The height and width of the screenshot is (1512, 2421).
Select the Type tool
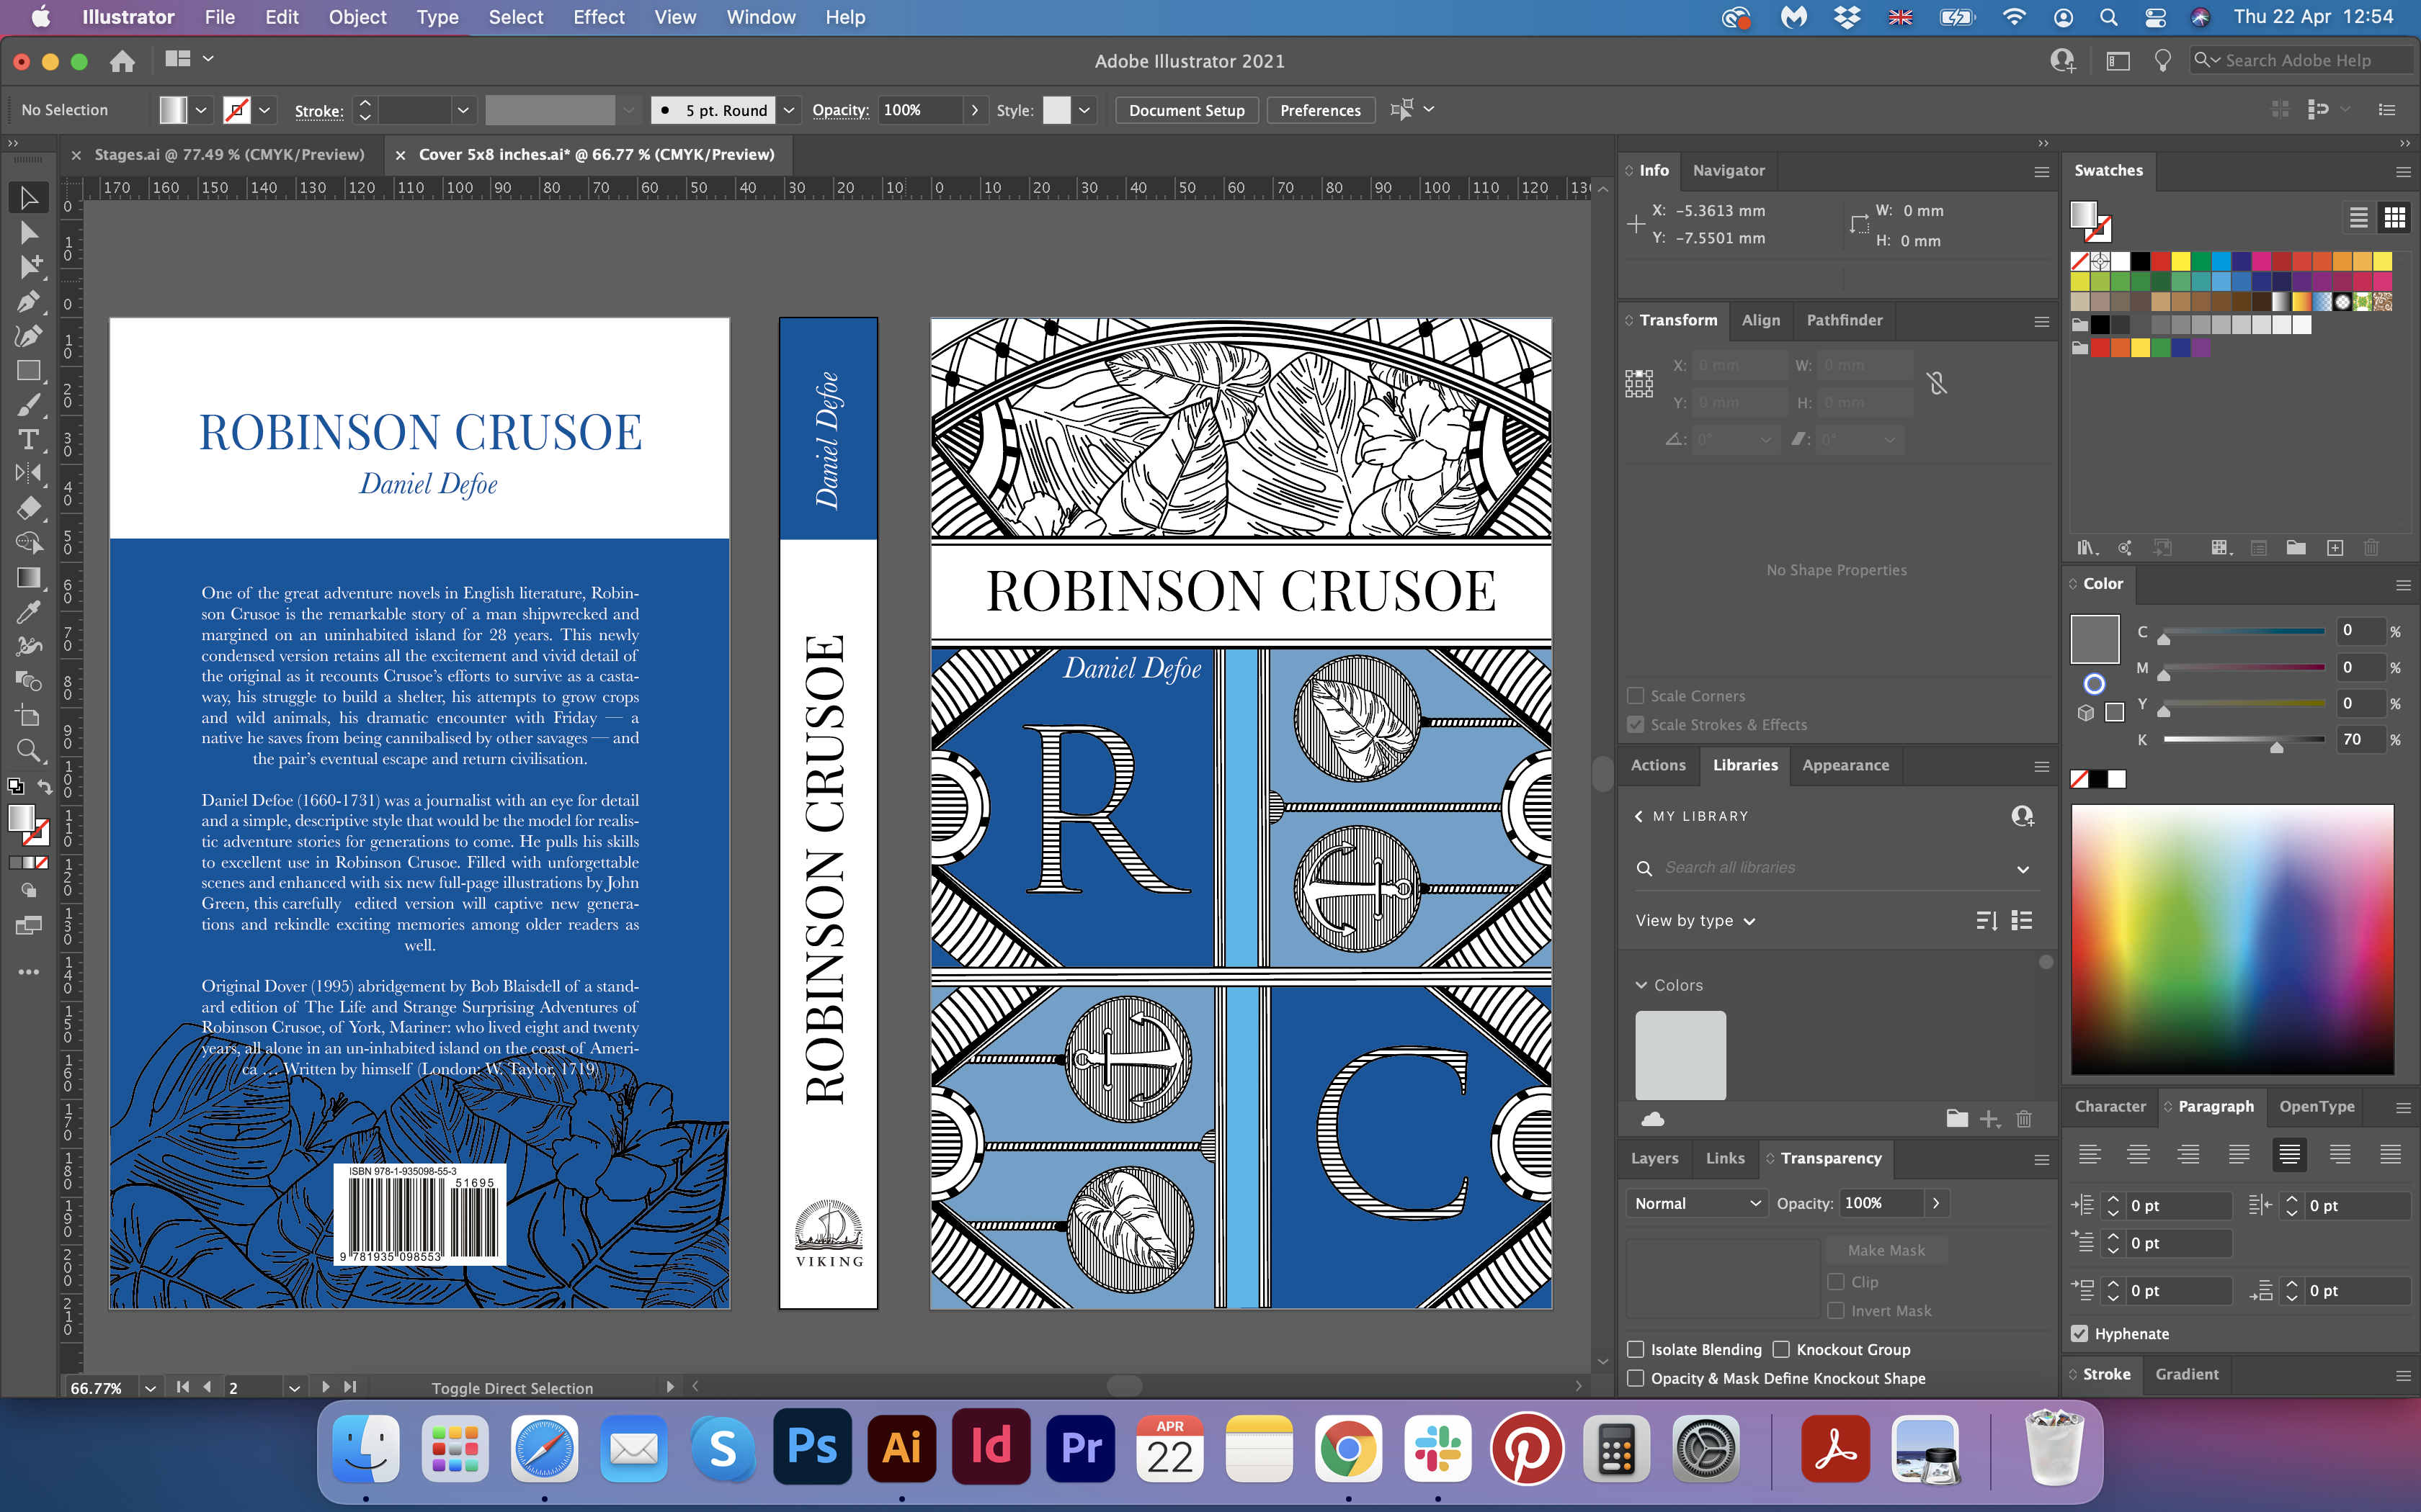point(28,439)
